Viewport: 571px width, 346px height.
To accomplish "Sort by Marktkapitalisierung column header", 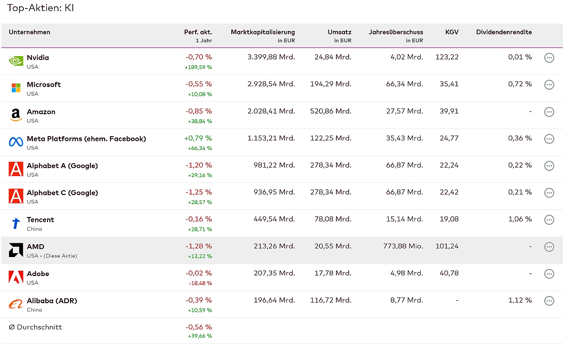I will click(263, 32).
